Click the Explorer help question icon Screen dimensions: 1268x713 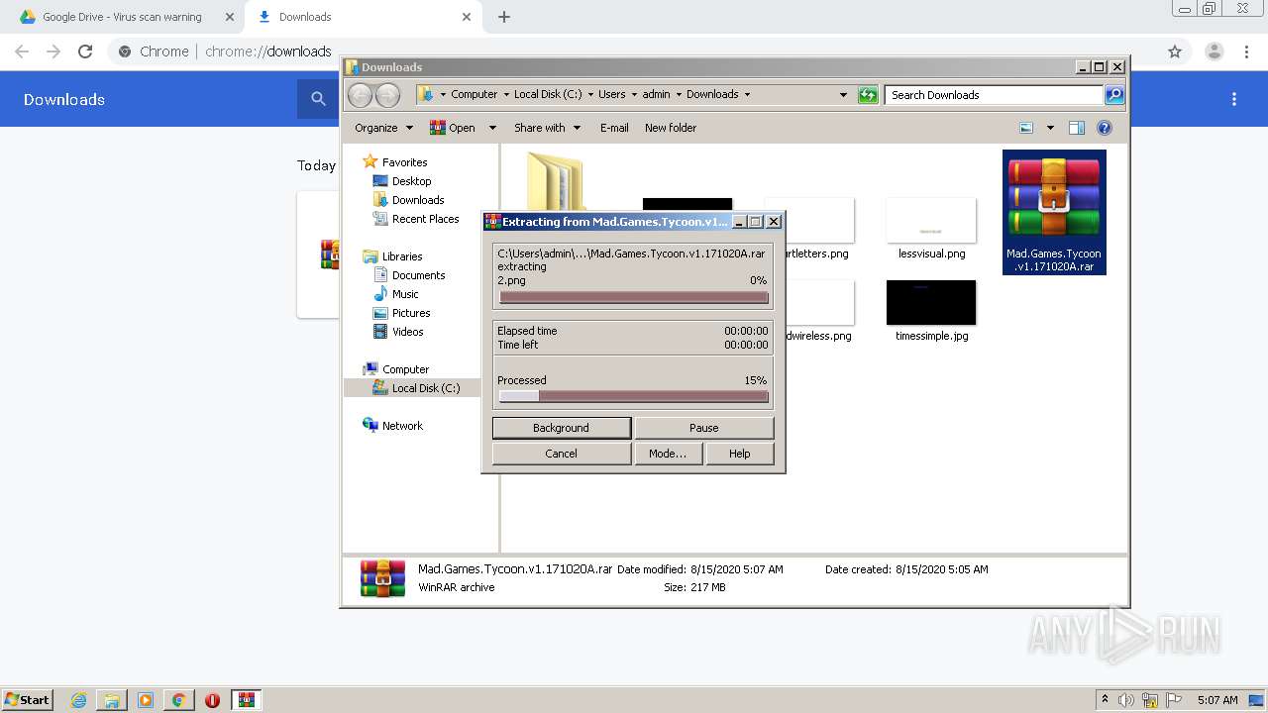click(x=1105, y=128)
